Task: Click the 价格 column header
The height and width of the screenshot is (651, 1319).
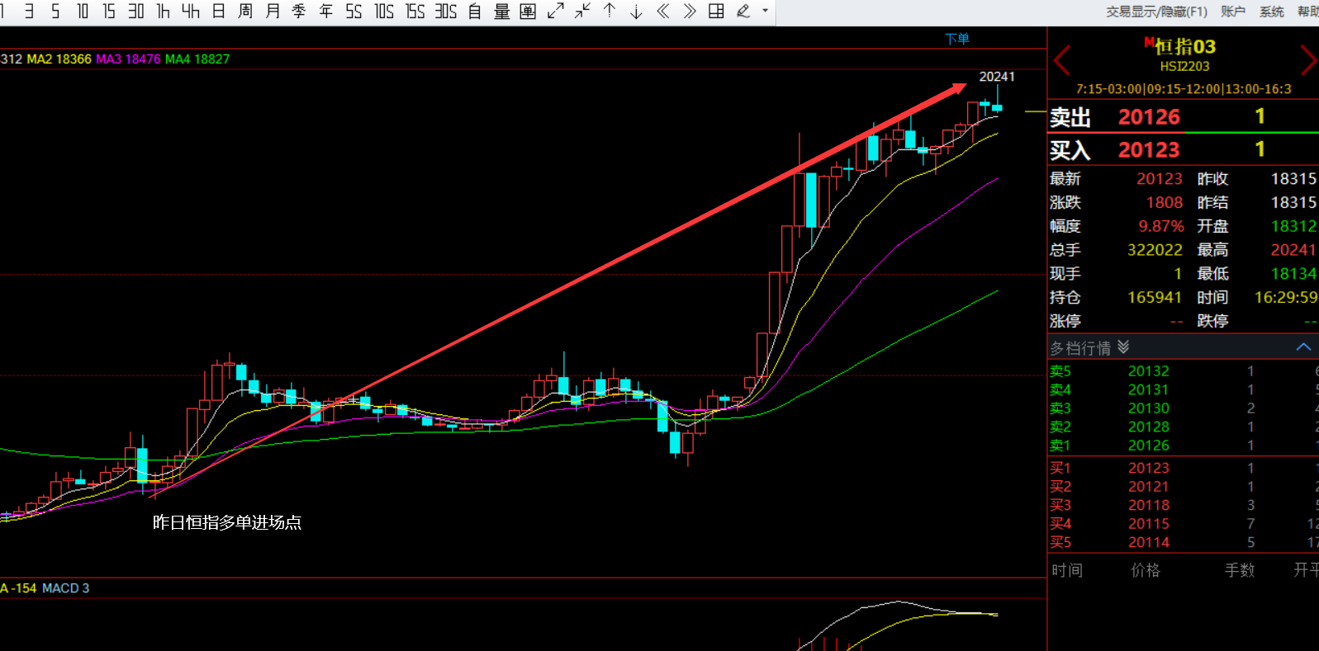Action: pos(1146,570)
